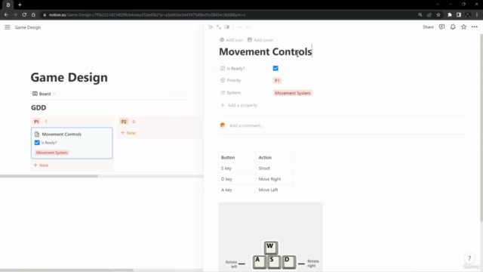Click the Game Design page heading

click(69, 77)
